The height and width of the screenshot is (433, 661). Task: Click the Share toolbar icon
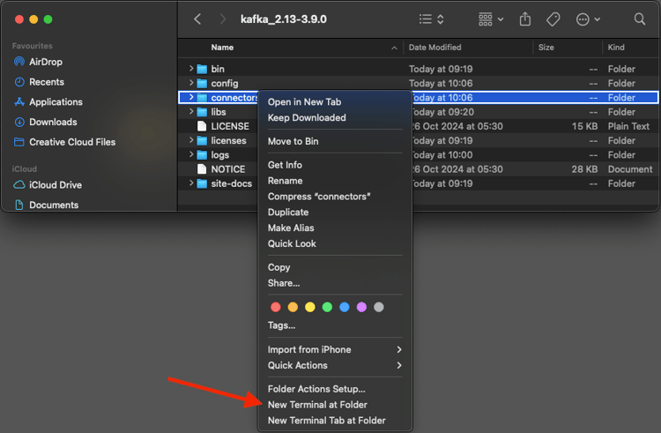525,19
